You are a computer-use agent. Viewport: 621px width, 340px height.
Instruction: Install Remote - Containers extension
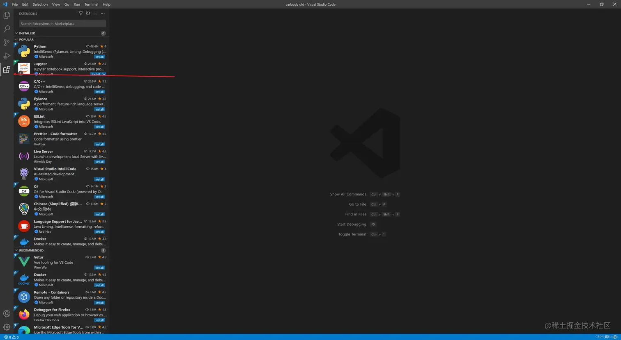point(99,303)
